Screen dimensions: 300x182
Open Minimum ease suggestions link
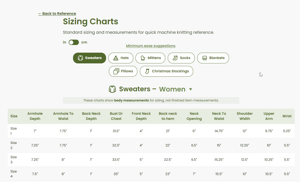click(151, 46)
